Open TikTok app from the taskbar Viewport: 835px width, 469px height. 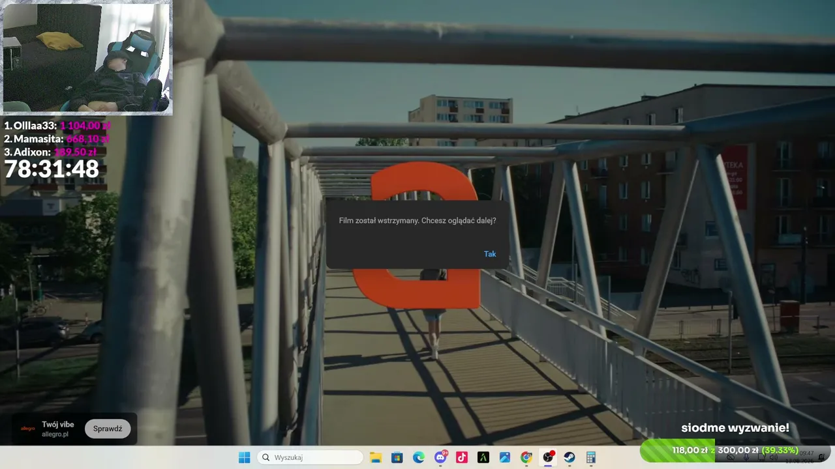pos(462,458)
